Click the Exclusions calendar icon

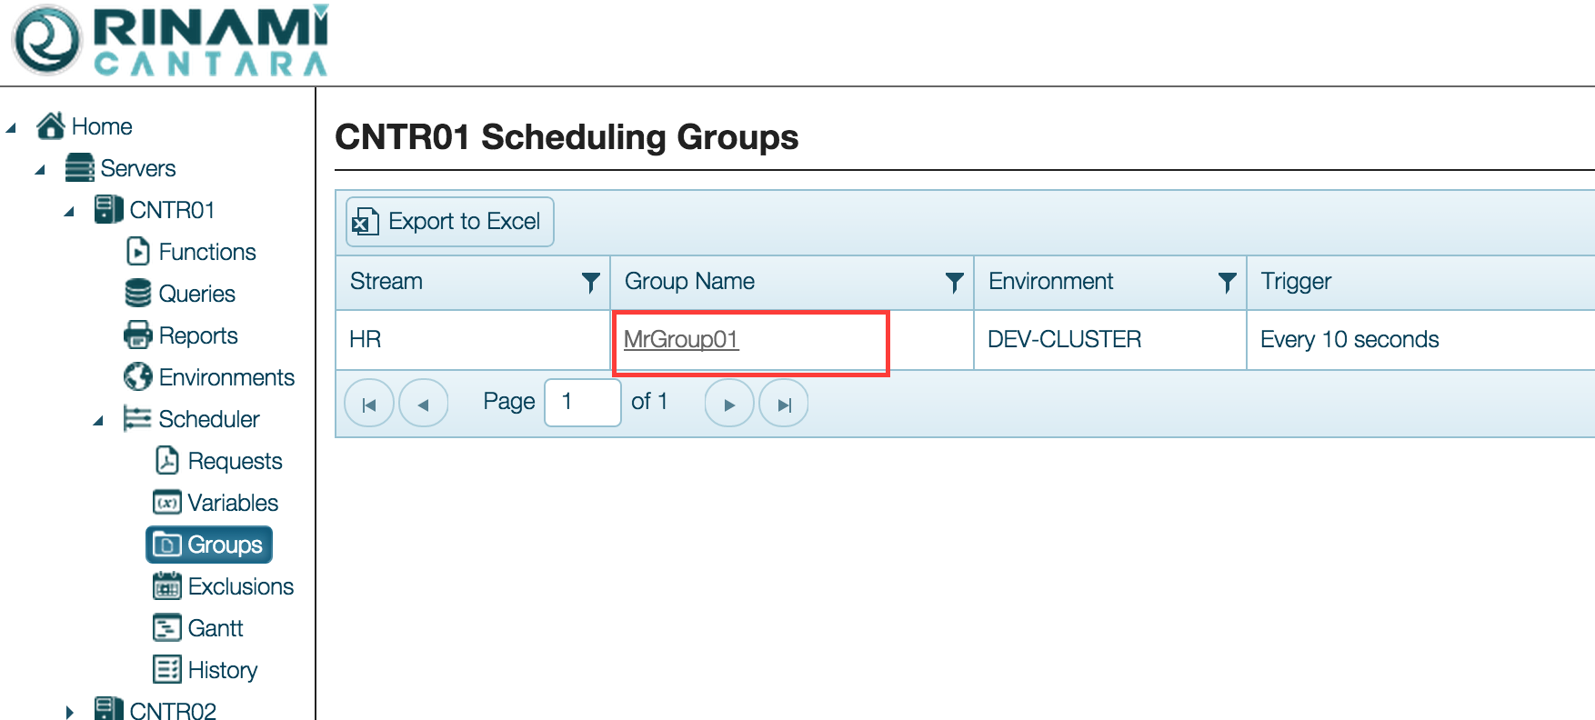[x=166, y=586]
